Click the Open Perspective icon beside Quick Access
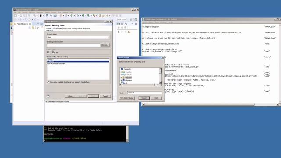This screenshot has width=281, height=158. [131, 19]
